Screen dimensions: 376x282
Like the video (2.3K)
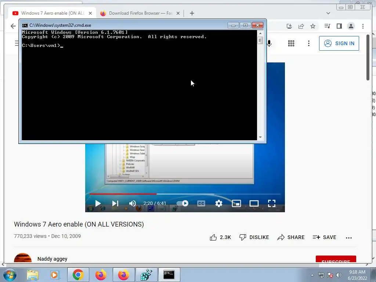(x=220, y=238)
